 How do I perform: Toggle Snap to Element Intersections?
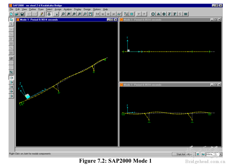point(12,87)
